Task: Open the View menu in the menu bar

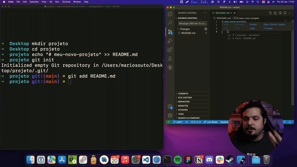Action: click(44, 2)
